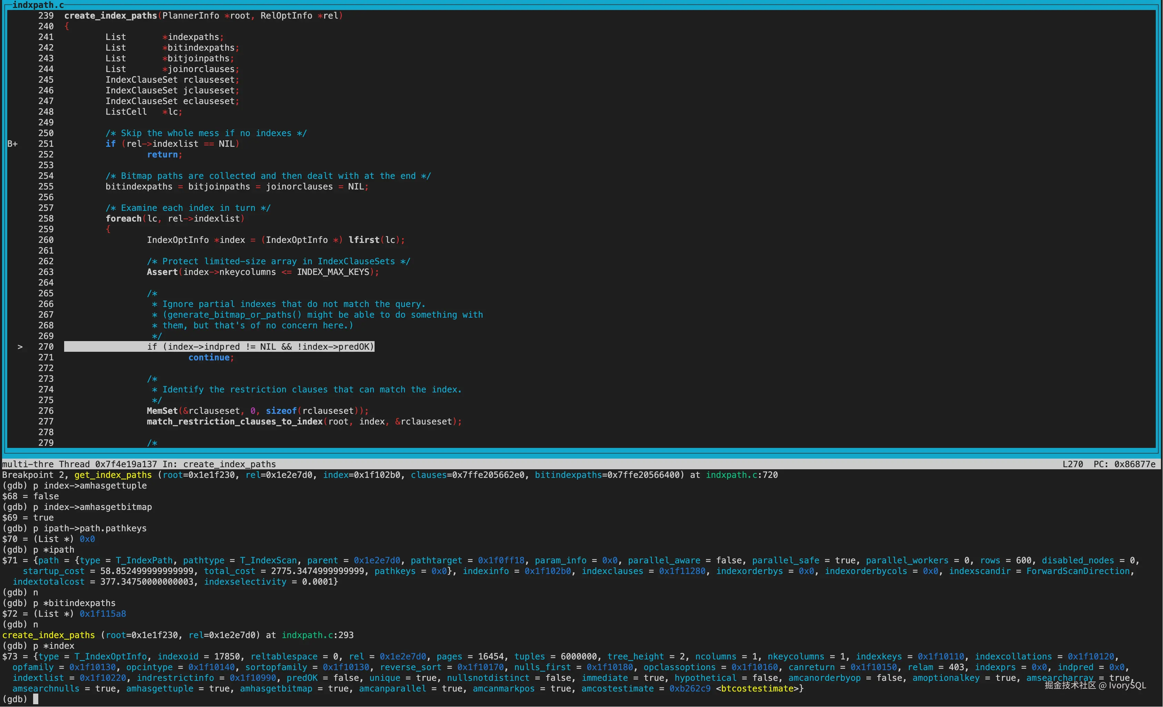Click the indxpath.c:720 file reference
Viewport: 1163px width, 707px height.
741,475
